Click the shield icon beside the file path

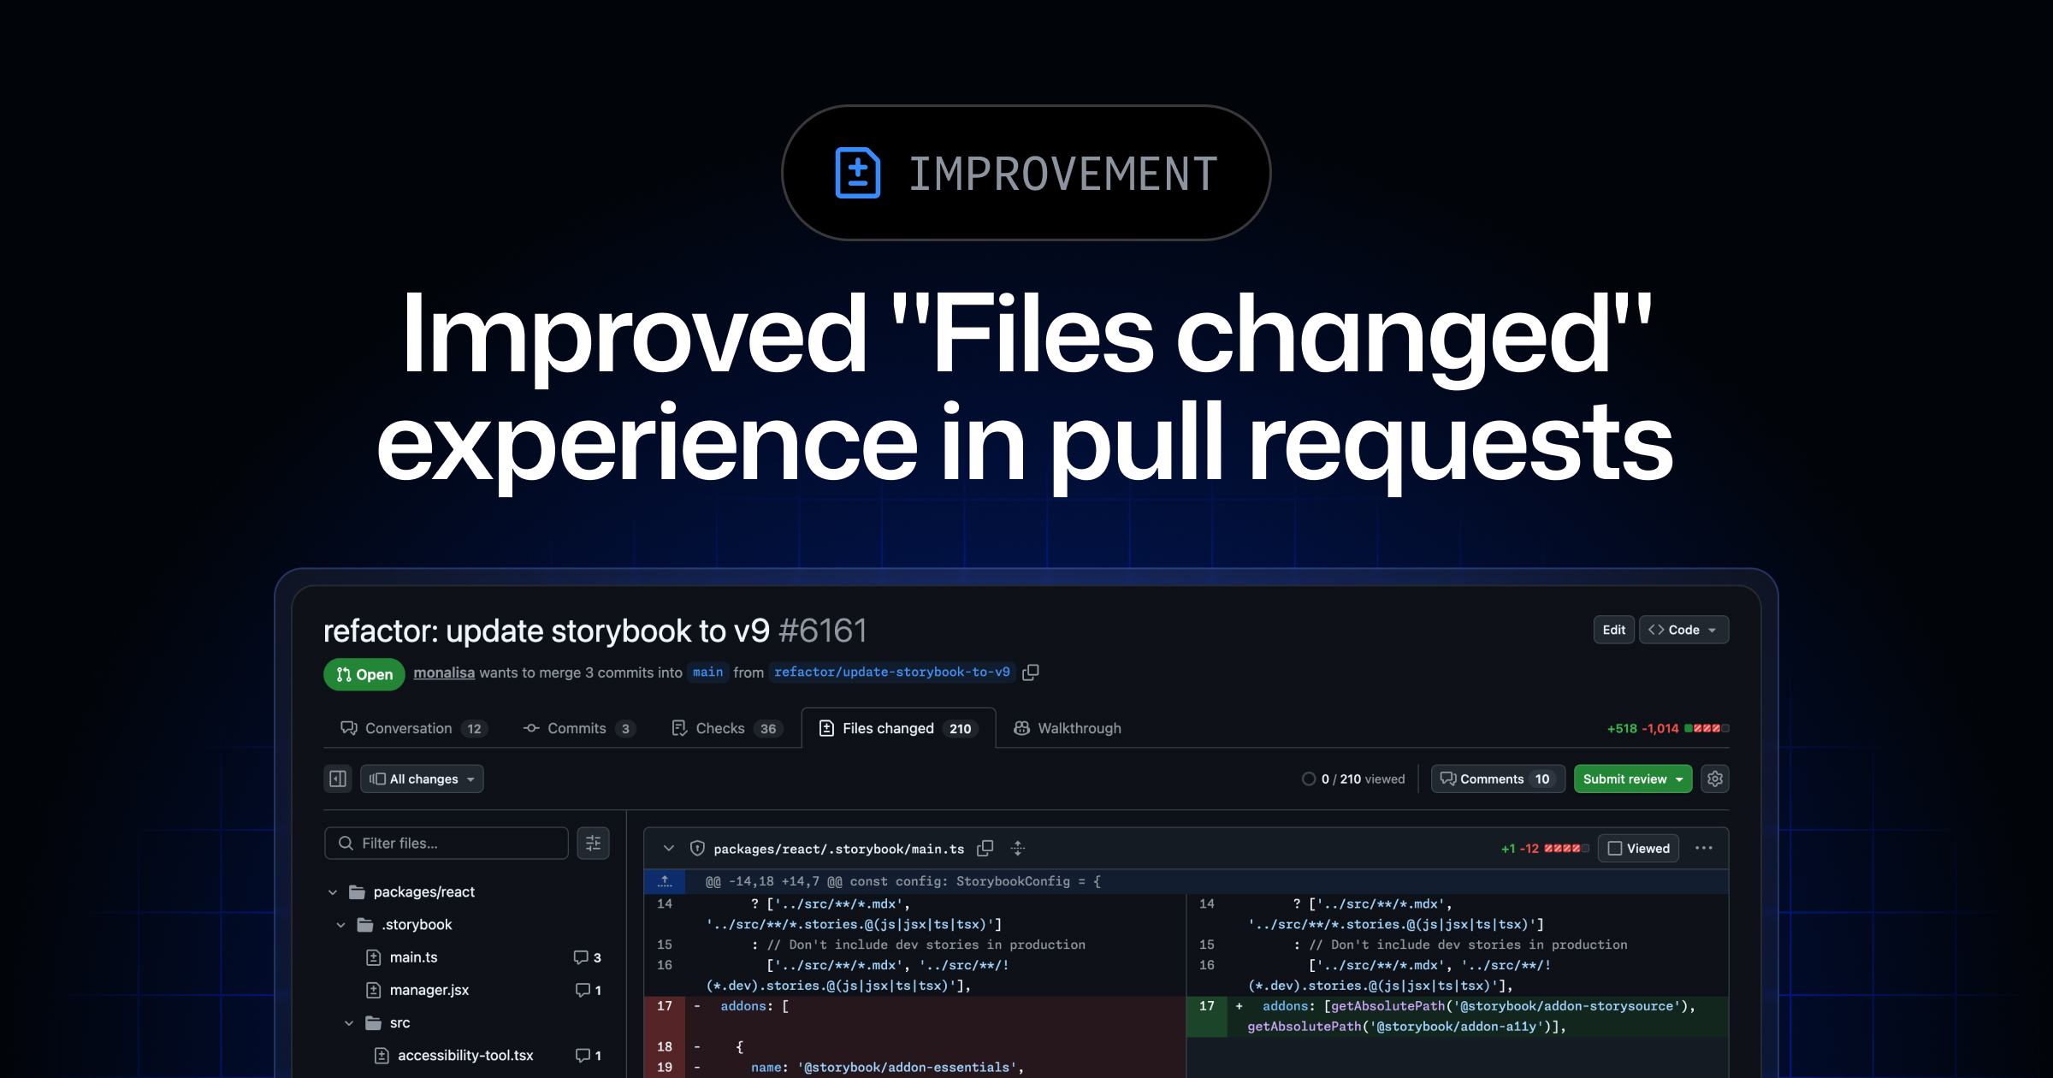(697, 849)
